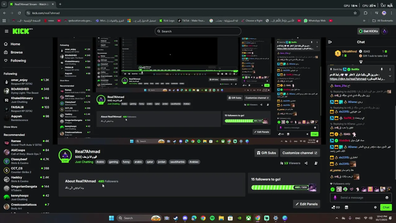The width and height of the screenshot is (396, 223).
Task: Open the account avatar menu in Kick header
Action: (x=384, y=31)
